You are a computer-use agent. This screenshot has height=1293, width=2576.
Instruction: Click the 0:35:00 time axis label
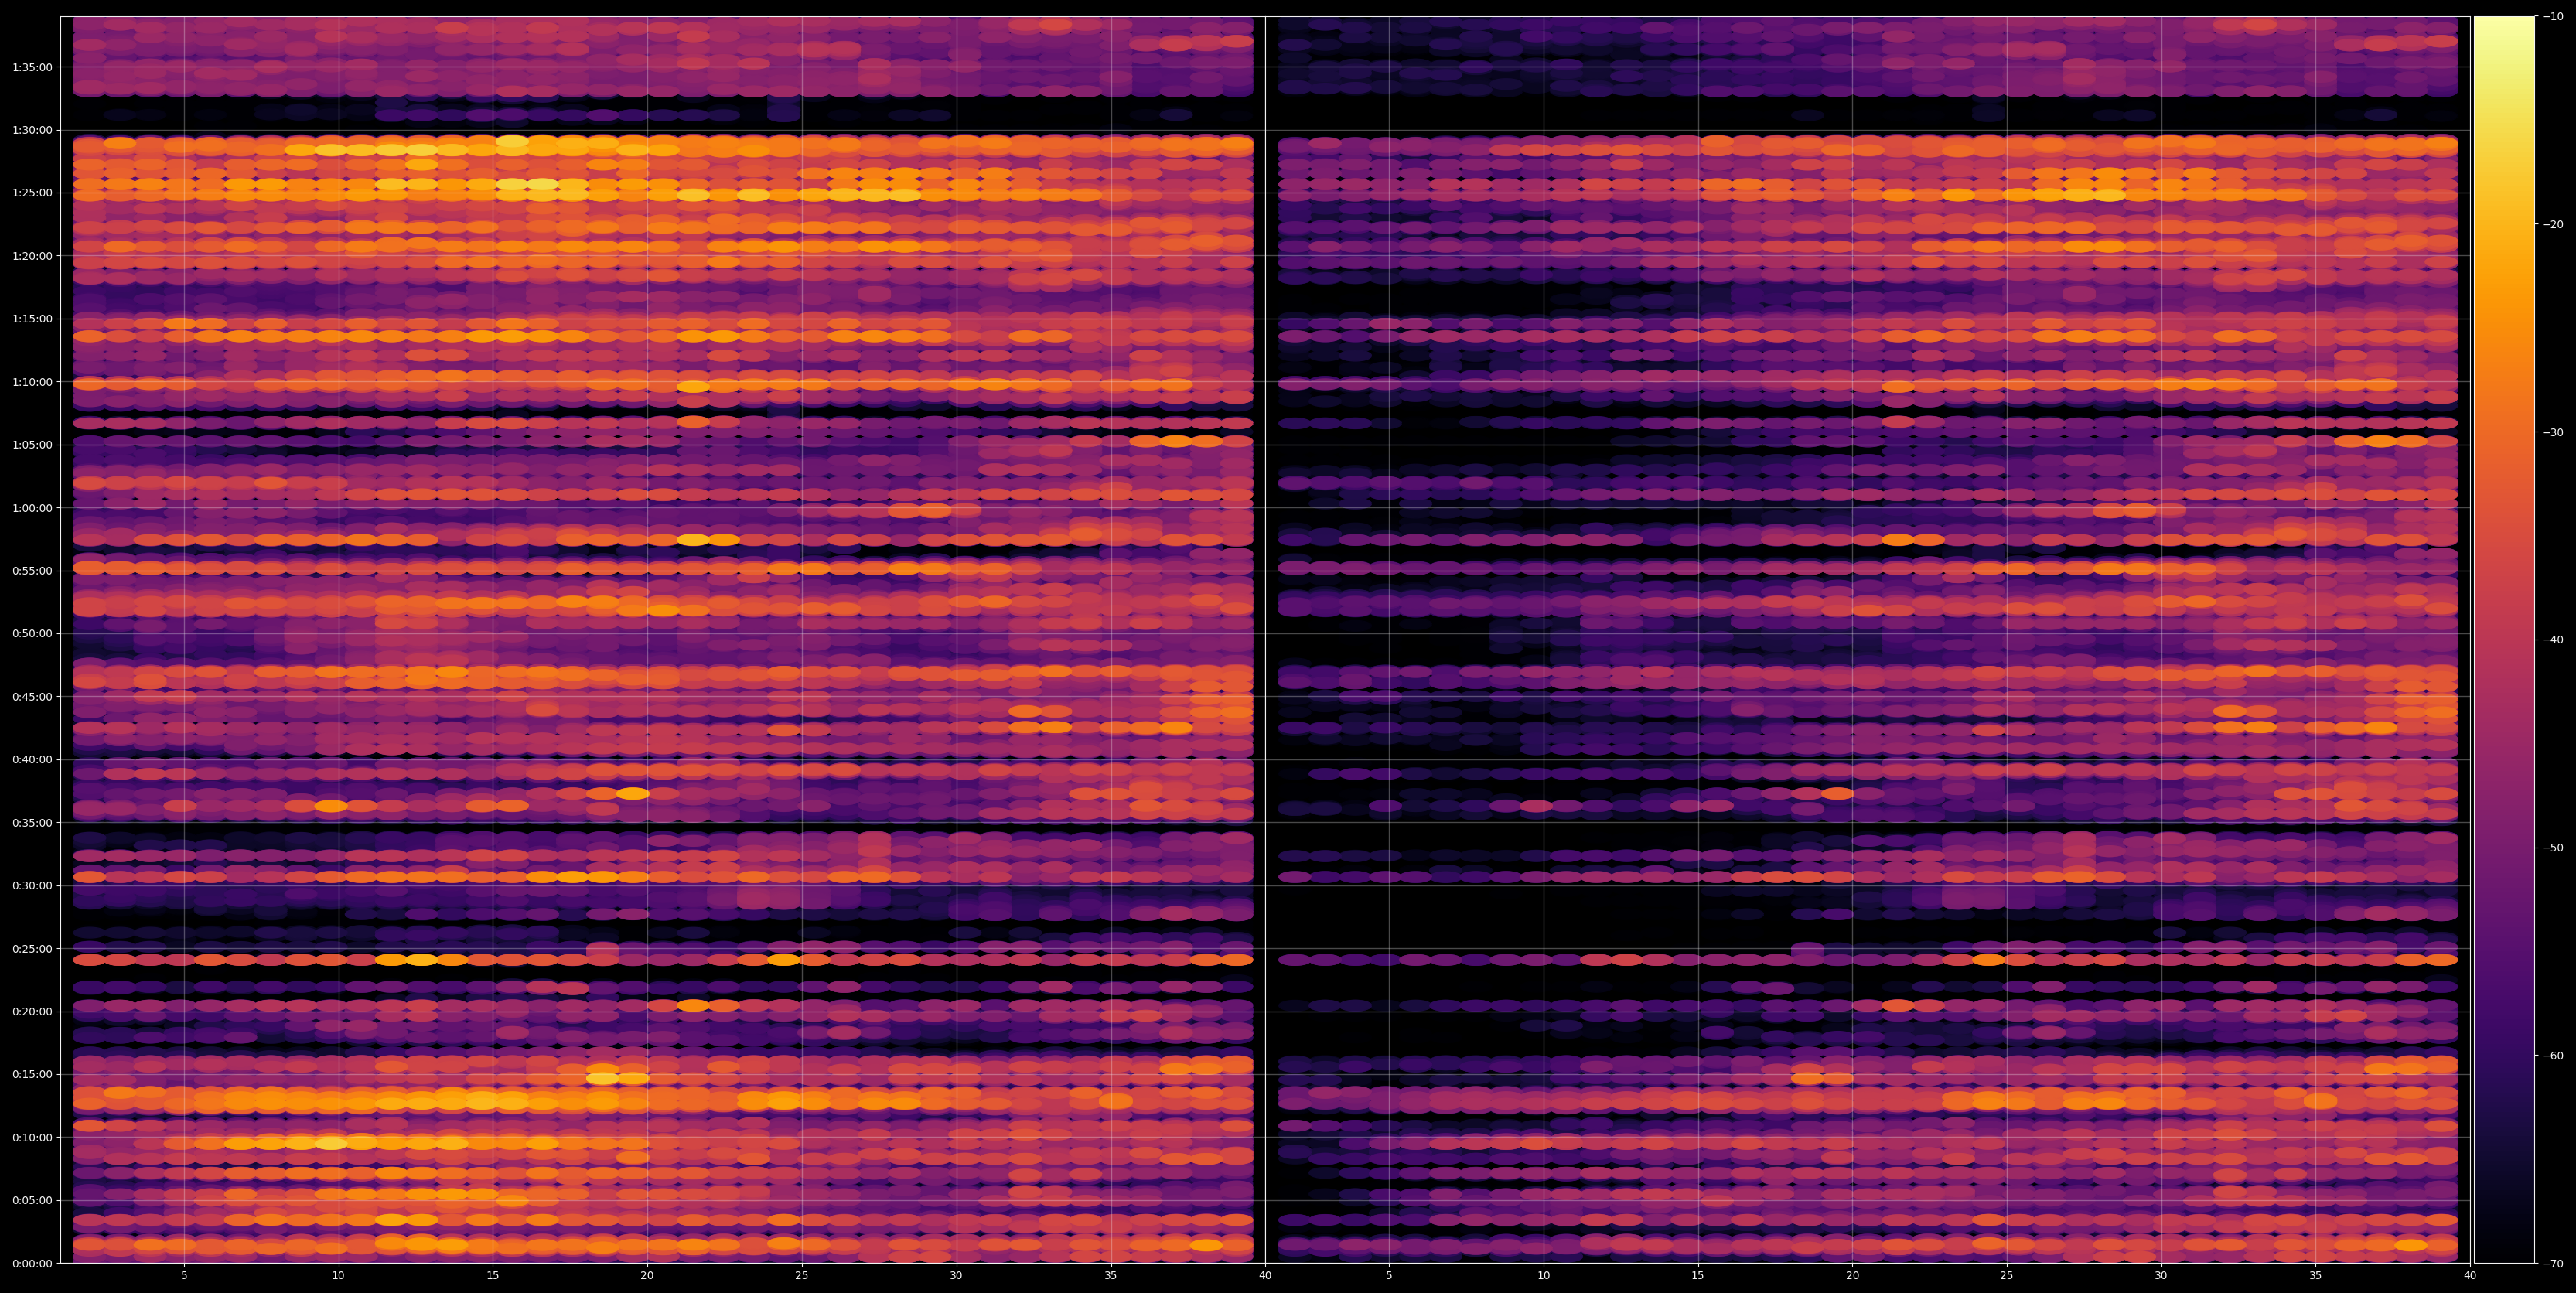click(32, 822)
